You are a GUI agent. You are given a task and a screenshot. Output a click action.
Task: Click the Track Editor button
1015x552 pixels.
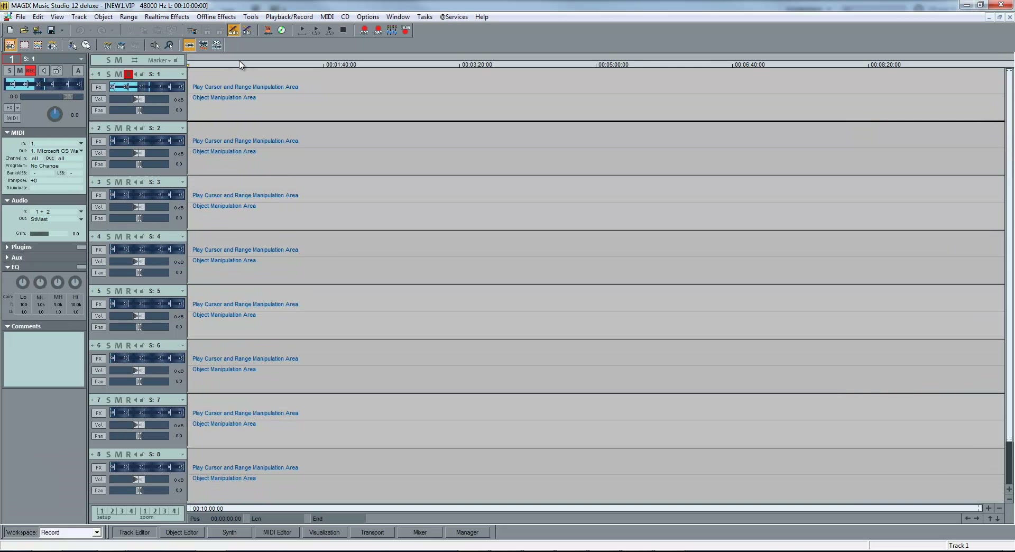(134, 532)
